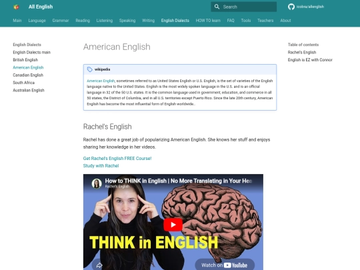The width and height of the screenshot is (360, 270).
Task: Open Australian English in sidebar
Action: pyautogui.click(x=29, y=90)
